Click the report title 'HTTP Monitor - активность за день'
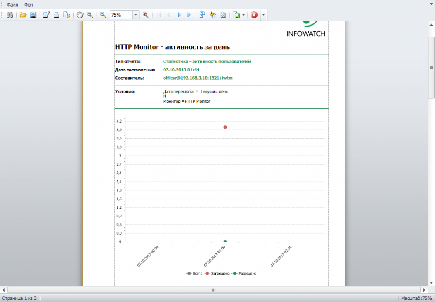This screenshot has width=435, height=302. coord(172,47)
